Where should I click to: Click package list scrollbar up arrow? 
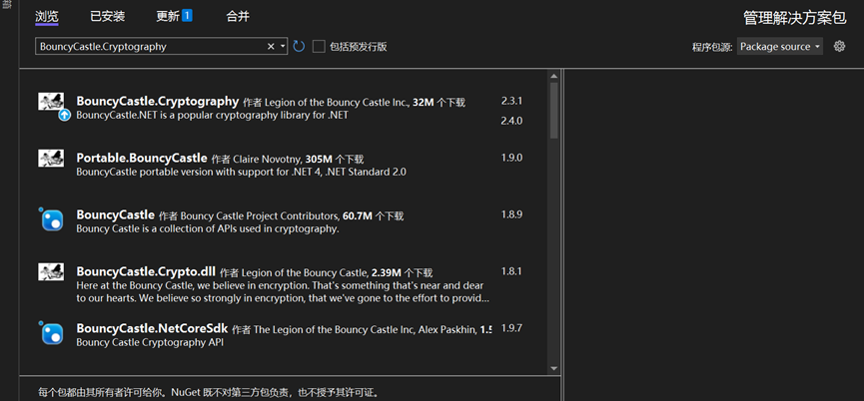(553, 76)
